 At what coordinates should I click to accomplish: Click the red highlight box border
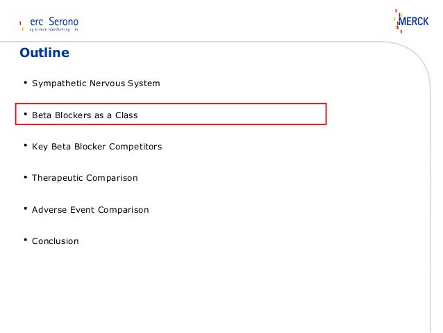[171, 104]
